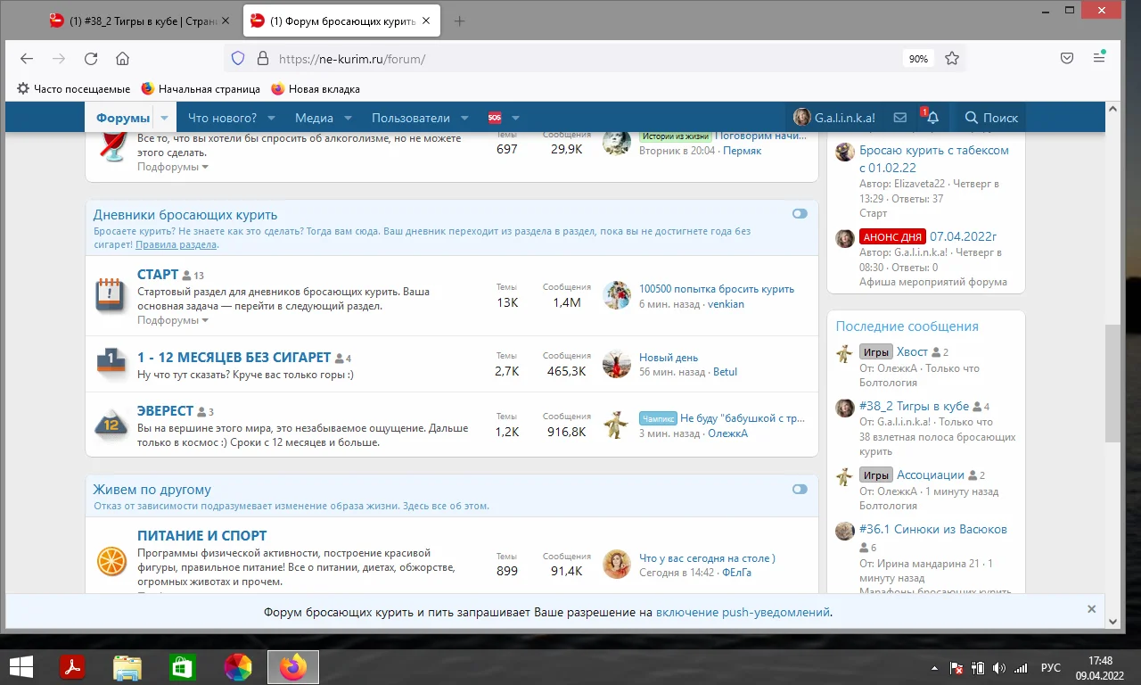
Task: Open the volume control in system tray
Action: (998, 667)
